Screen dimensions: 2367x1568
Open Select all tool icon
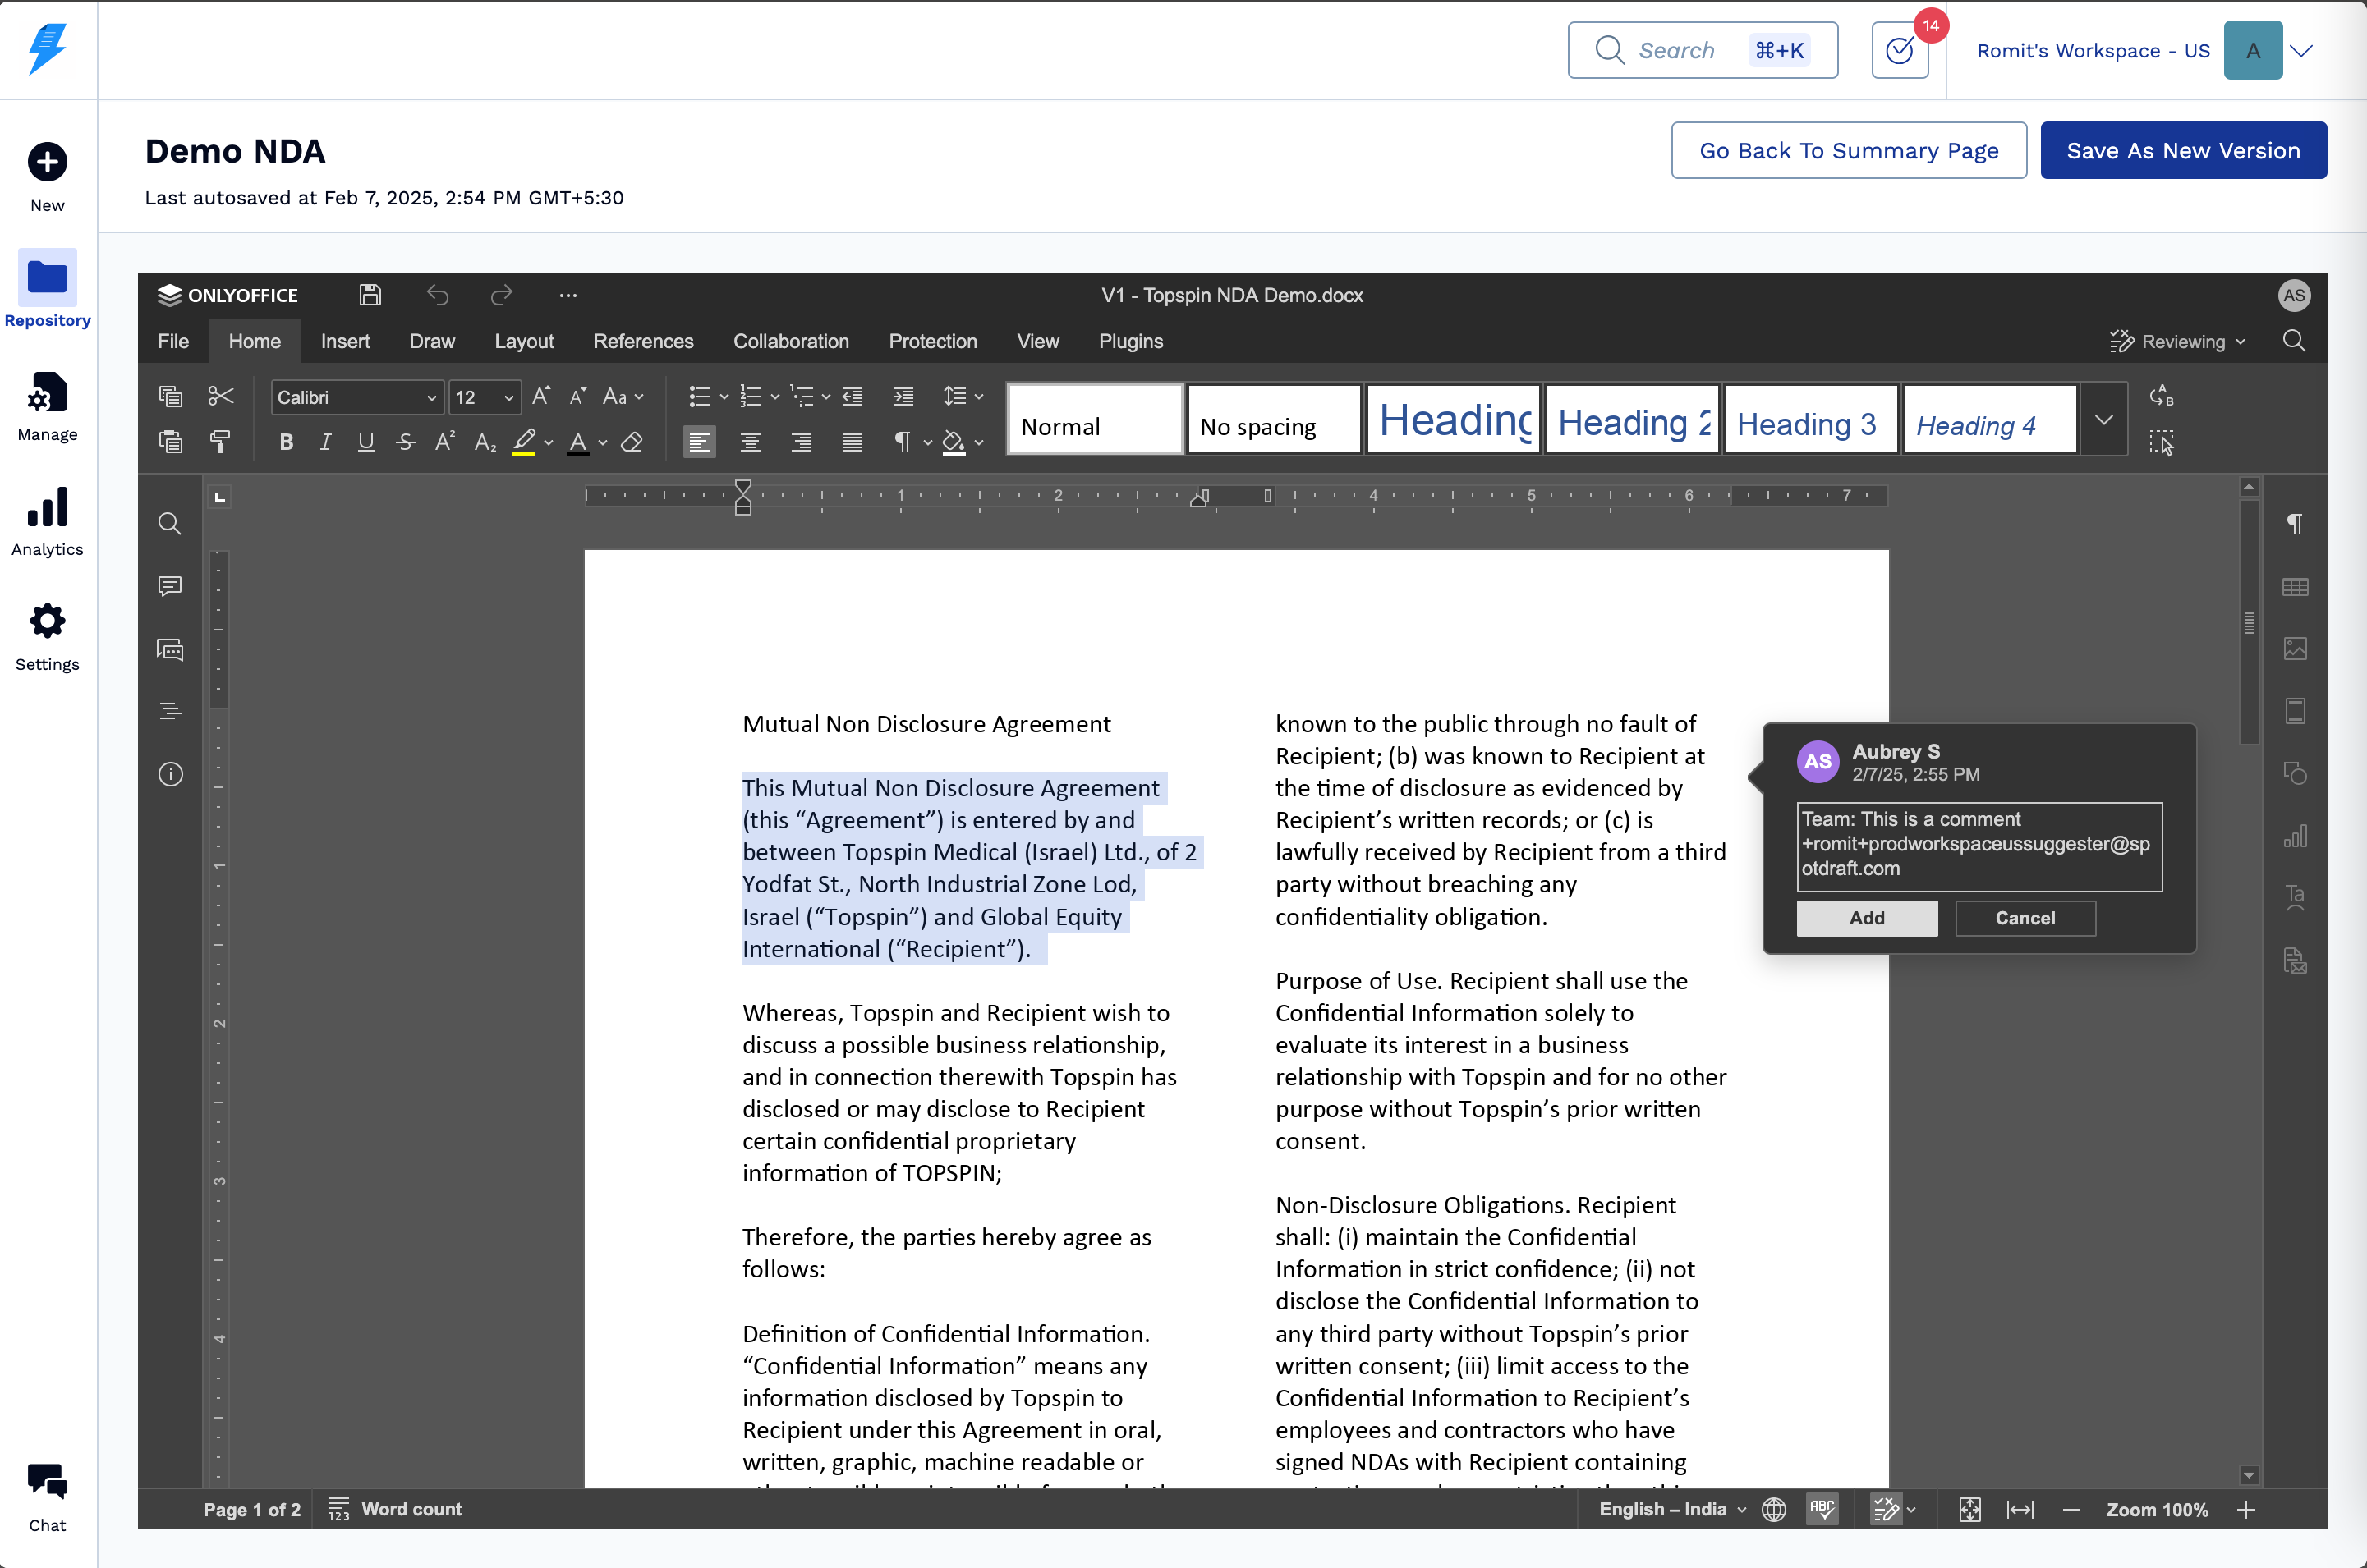[2161, 442]
